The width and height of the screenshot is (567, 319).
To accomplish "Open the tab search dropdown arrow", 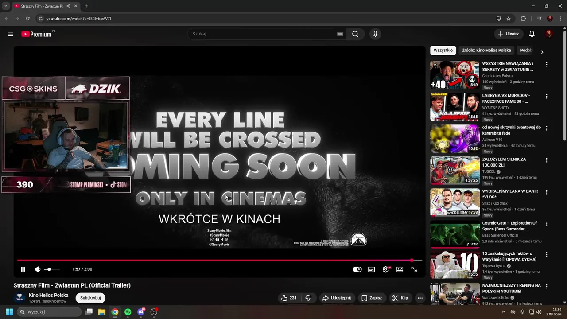I will 6,6.
